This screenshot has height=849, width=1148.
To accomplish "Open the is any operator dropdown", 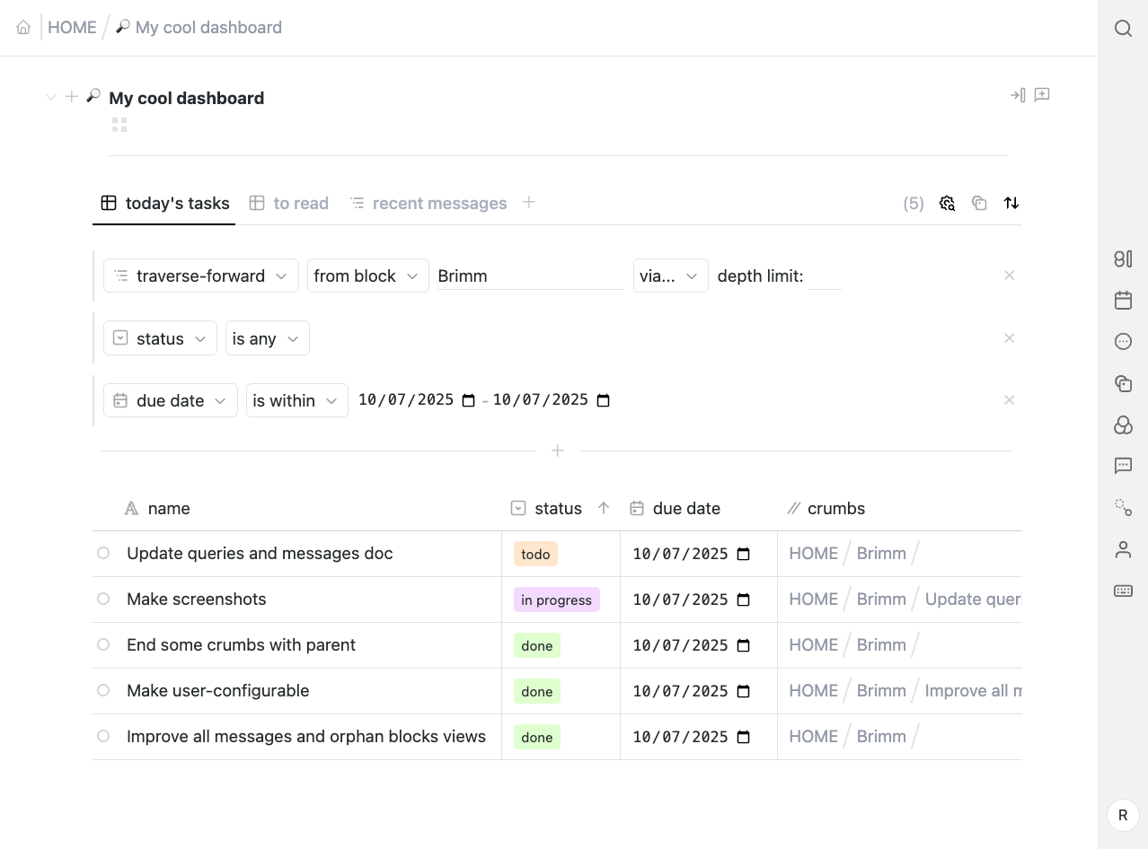I will (x=268, y=338).
